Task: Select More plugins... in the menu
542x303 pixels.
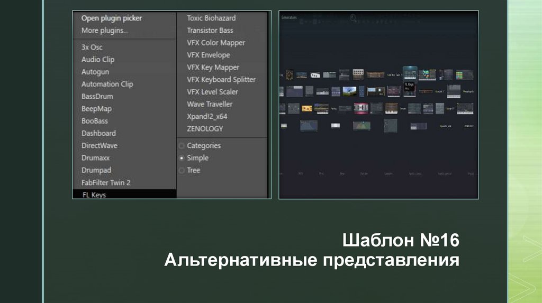Action: [x=105, y=30]
